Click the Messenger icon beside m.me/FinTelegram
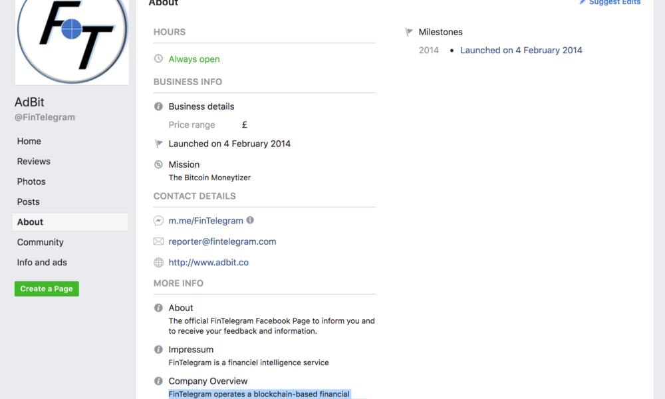The image size is (665, 399). pos(158,221)
